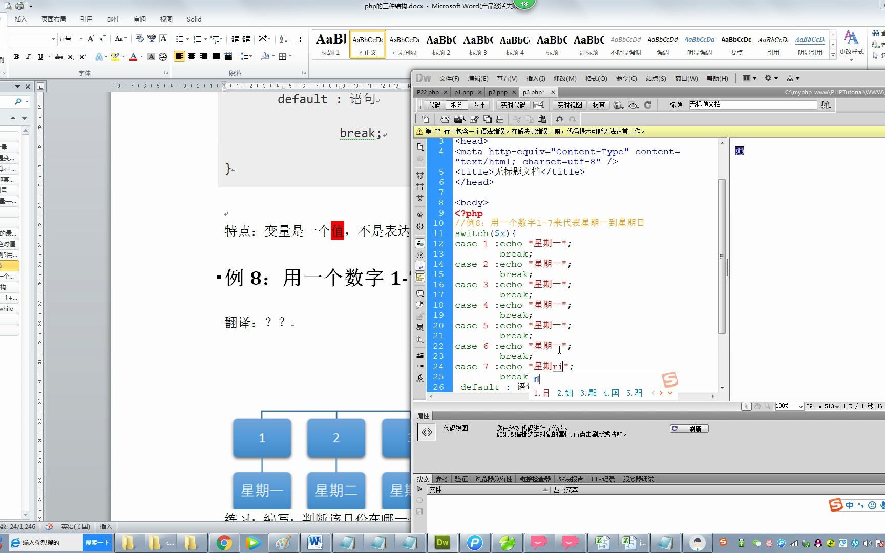Viewport: 885px width, 553px height.
Task: Toggle superscript formatting in Word
Action: (x=82, y=57)
